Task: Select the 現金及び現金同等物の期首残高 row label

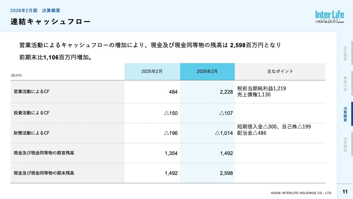Action: click(44, 153)
